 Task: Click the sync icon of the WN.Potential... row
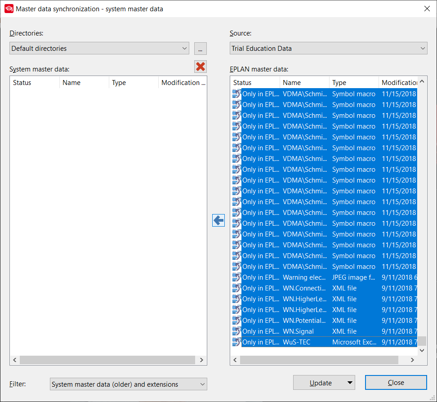(236, 321)
